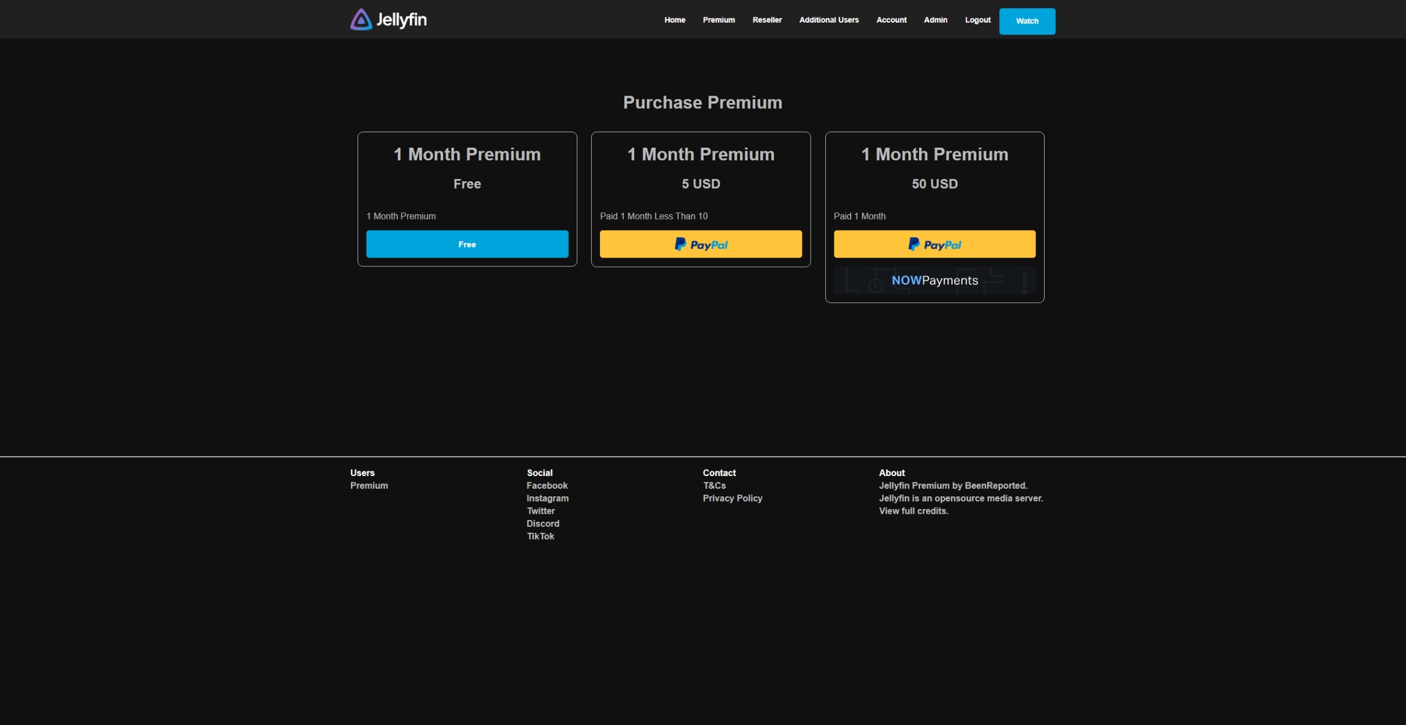Click Logout in the top bar
Image resolution: width=1406 pixels, height=725 pixels.
(977, 20)
